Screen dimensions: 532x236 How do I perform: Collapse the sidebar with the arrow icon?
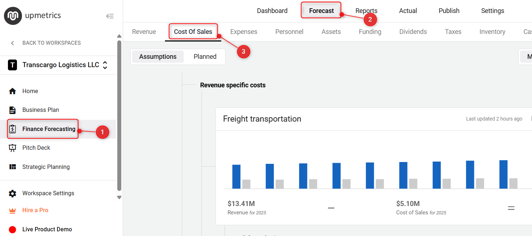(110, 16)
